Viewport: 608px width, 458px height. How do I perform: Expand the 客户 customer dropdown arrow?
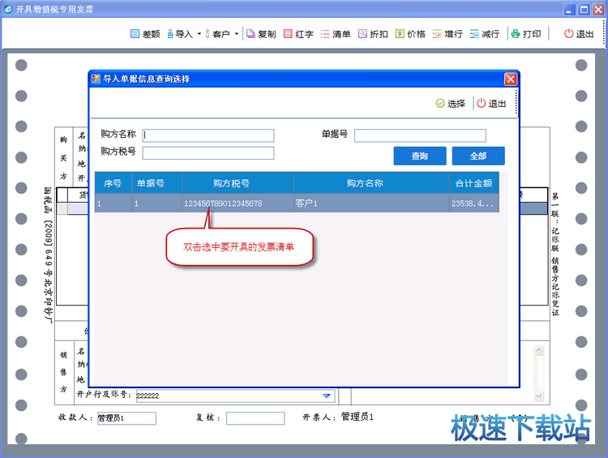237,35
